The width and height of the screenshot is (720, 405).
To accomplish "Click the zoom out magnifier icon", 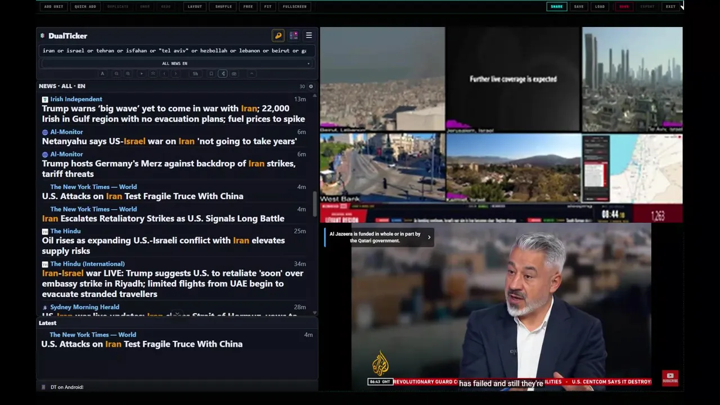I will point(116,74).
